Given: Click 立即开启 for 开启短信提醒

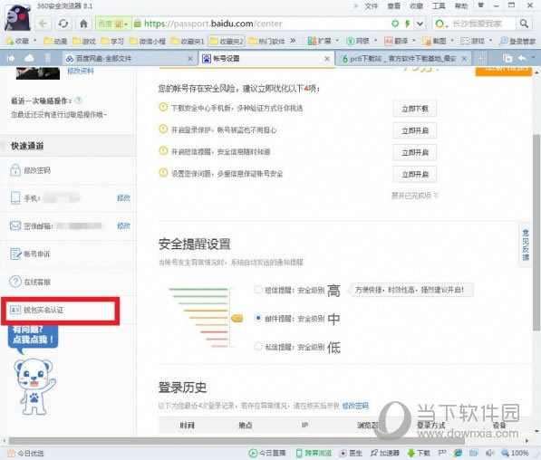Looking at the screenshot, I should click(415, 152).
